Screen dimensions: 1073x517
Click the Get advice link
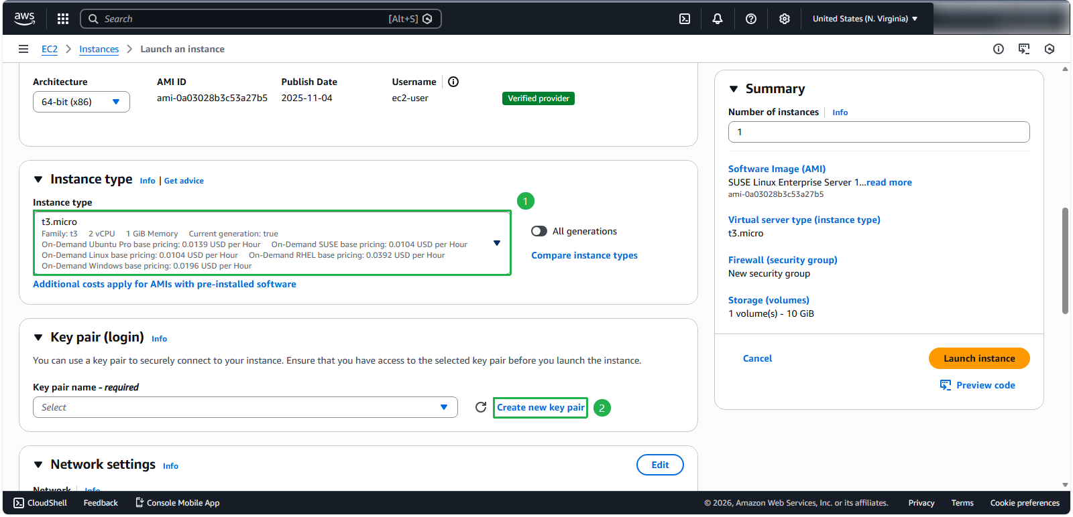pyautogui.click(x=184, y=181)
